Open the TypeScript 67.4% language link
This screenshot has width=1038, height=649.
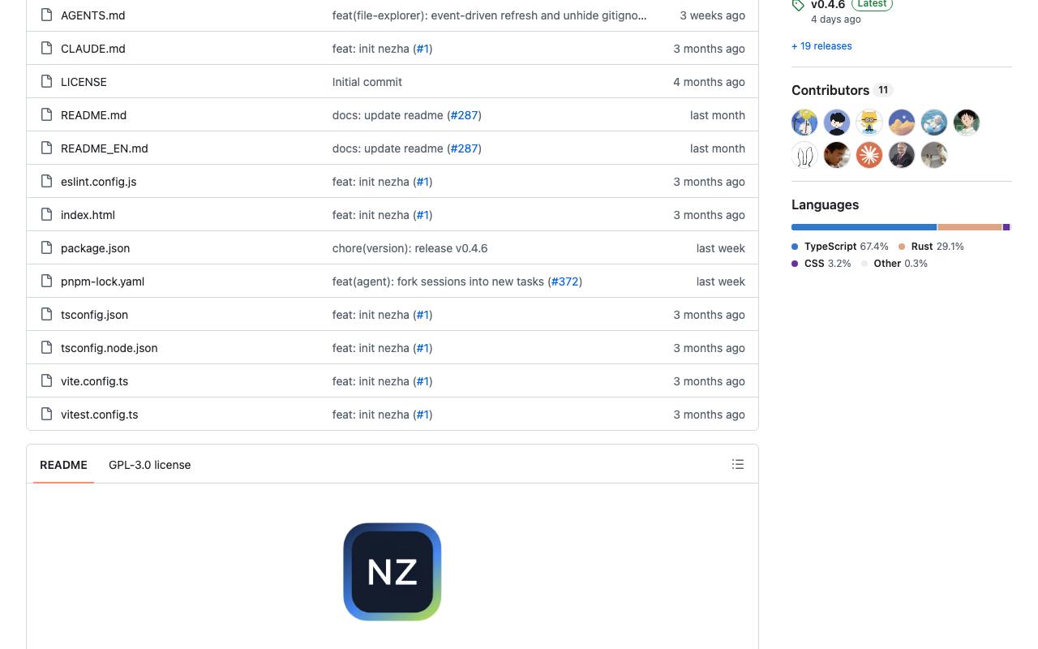click(x=840, y=247)
